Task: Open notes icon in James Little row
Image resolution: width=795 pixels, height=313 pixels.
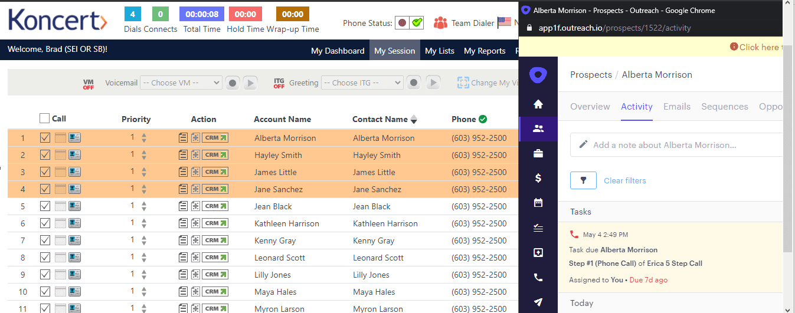Action: [x=183, y=172]
